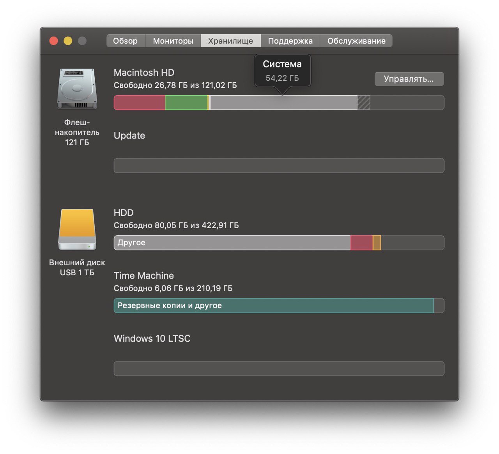Click the Управлять… button
The width and height of the screenshot is (499, 454).
point(409,79)
